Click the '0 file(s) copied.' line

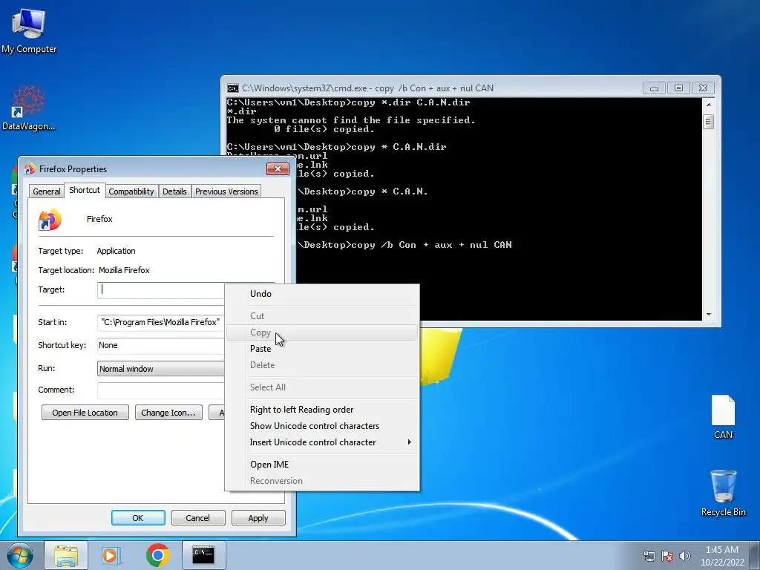click(324, 129)
